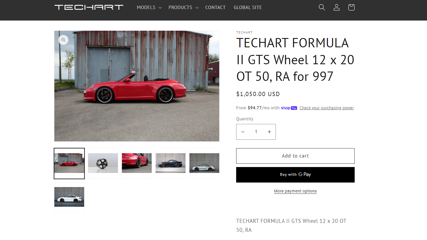Select the silver Porsche thumbnail
This screenshot has height=240, width=427.
(x=204, y=163)
